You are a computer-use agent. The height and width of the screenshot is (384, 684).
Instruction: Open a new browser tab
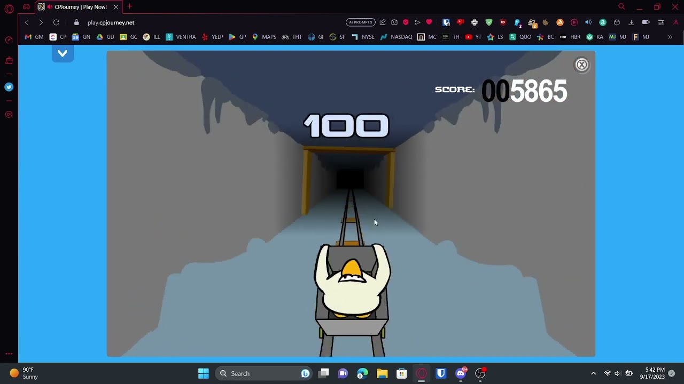(x=129, y=7)
